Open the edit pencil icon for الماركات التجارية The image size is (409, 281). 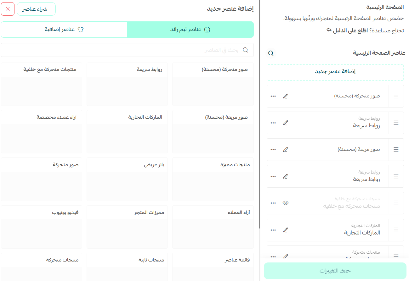[x=285, y=230]
